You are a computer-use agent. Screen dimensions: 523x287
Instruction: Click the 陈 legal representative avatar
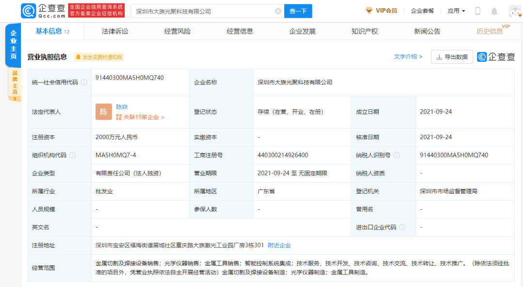[104, 112]
